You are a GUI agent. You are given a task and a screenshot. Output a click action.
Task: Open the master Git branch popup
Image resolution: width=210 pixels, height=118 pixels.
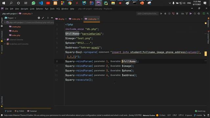click(x=198, y=115)
